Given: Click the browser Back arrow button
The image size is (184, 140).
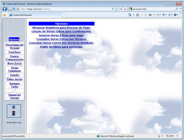Looking at the screenshot, I should (x=5, y=9).
